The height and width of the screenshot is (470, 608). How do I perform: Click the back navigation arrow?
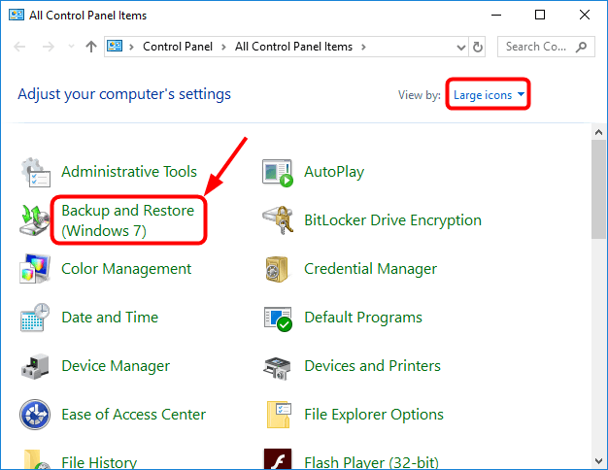pyautogui.click(x=19, y=47)
